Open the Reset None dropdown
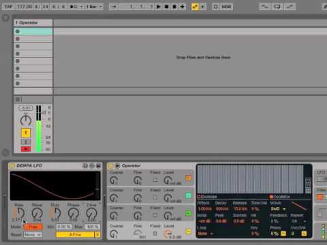327x245 pixels. (x=33, y=235)
